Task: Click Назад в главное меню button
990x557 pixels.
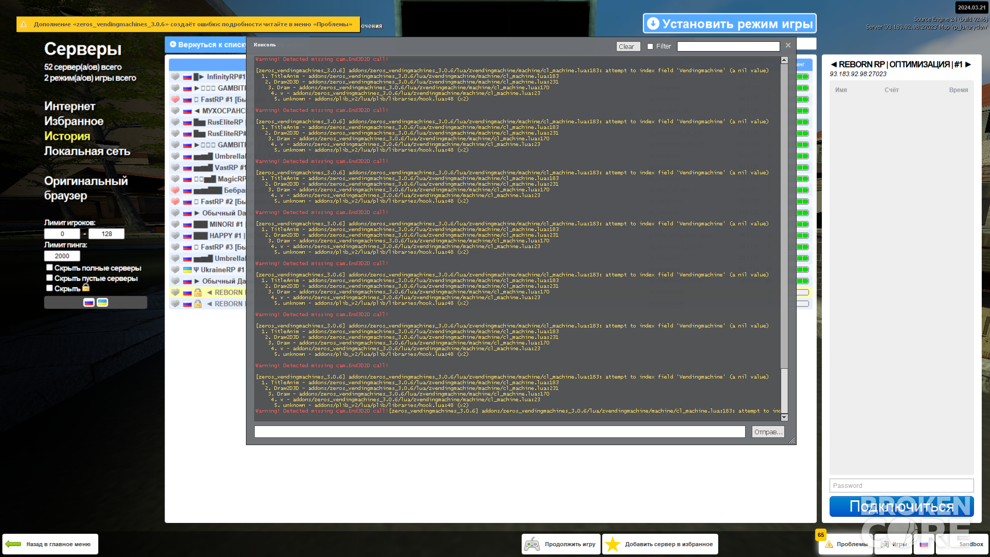Action: pyautogui.click(x=51, y=544)
